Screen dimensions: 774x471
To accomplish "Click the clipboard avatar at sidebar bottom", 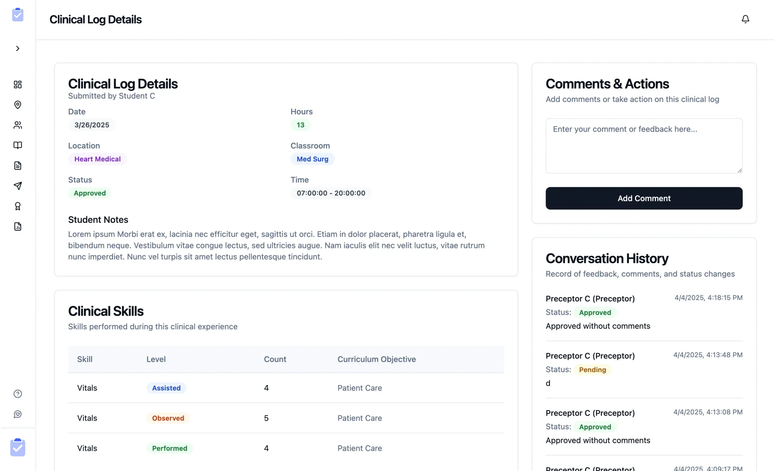I will click(18, 447).
